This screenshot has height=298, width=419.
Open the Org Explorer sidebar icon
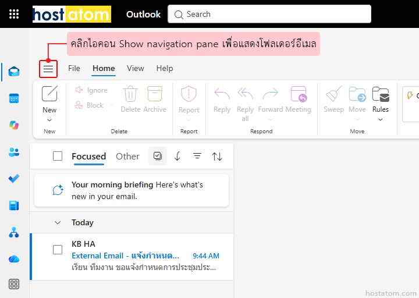coord(14,232)
